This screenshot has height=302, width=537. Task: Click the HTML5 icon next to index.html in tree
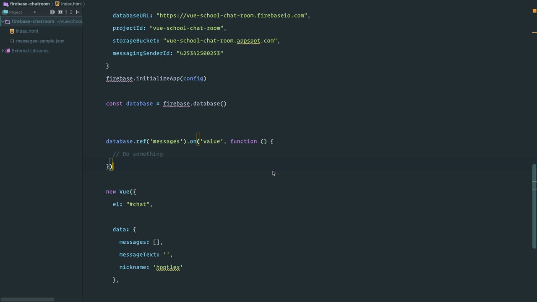12,31
